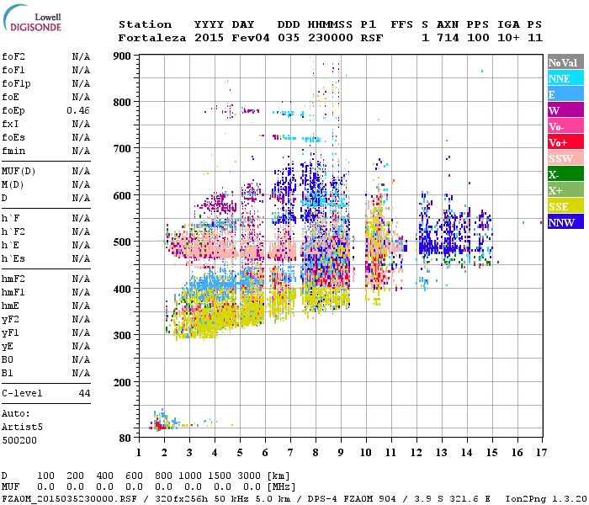Click the fmin parameter label
Screen dimensions: 589x505
(x=13, y=151)
